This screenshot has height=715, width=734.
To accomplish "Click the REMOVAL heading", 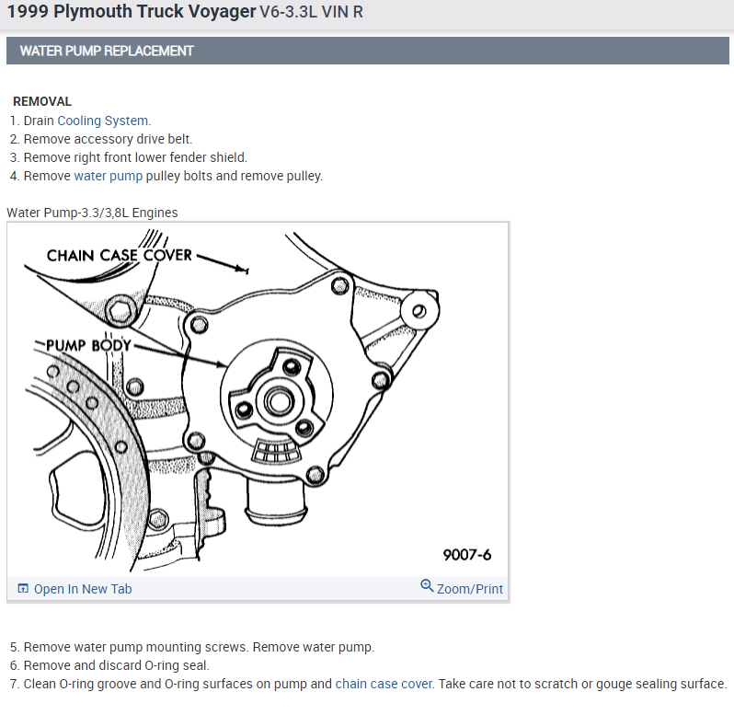I will tap(42, 101).
